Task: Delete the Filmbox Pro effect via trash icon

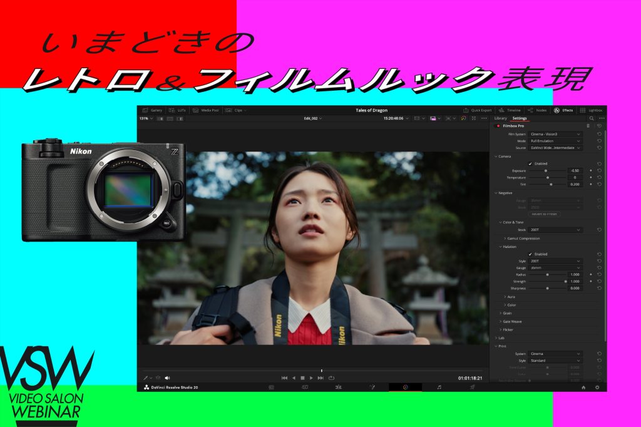Action: coord(588,126)
